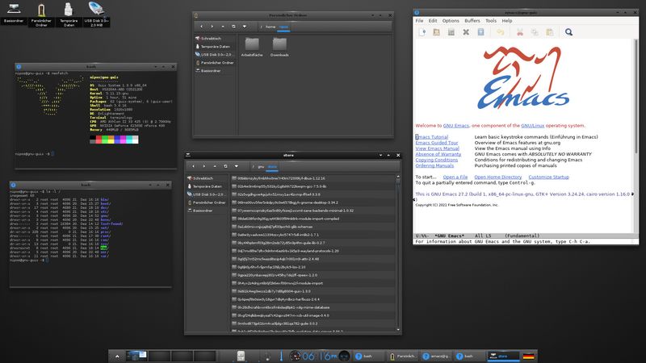Select Persönlicher Ordner in top file manager sidebar
The image size is (646, 363).
[x=215, y=63]
